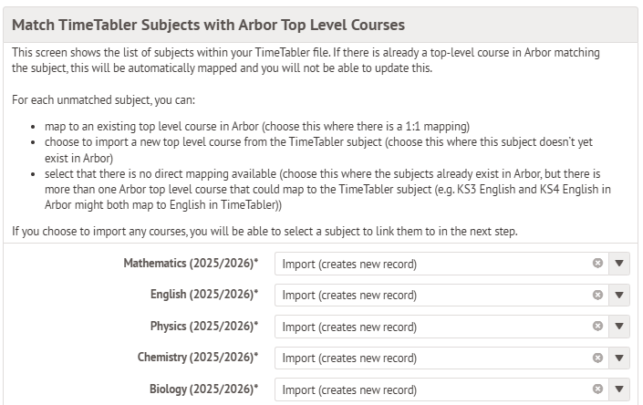
Task: Clear the Mathematics mapping selection
Action: pos(597,264)
